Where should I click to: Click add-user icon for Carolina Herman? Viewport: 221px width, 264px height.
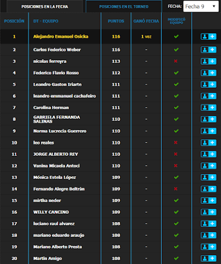[208, 108]
